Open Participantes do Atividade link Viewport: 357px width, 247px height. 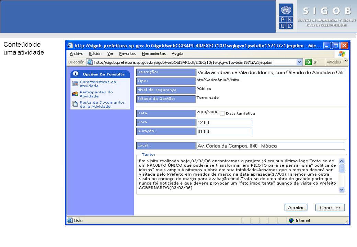coord(96,94)
